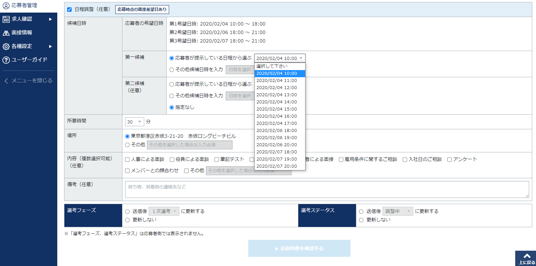Click the ユーザーガイド question mark icon
The height and width of the screenshot is (266, 536).
6,60
